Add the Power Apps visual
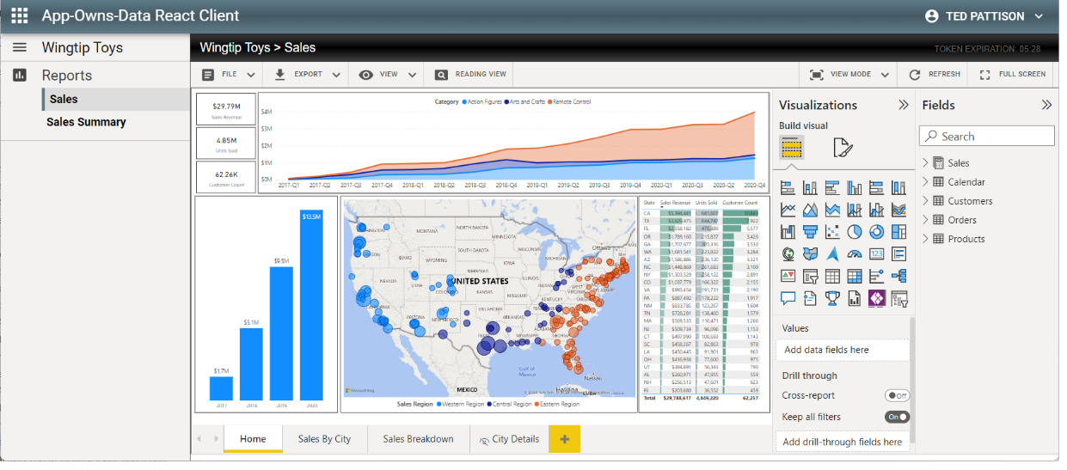Image resolution: width=1067 pixels, height=470 pixels. tap(877, 298)
